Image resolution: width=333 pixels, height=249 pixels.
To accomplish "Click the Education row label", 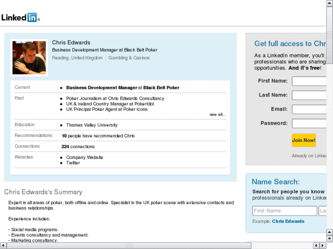I will (24, 125).
